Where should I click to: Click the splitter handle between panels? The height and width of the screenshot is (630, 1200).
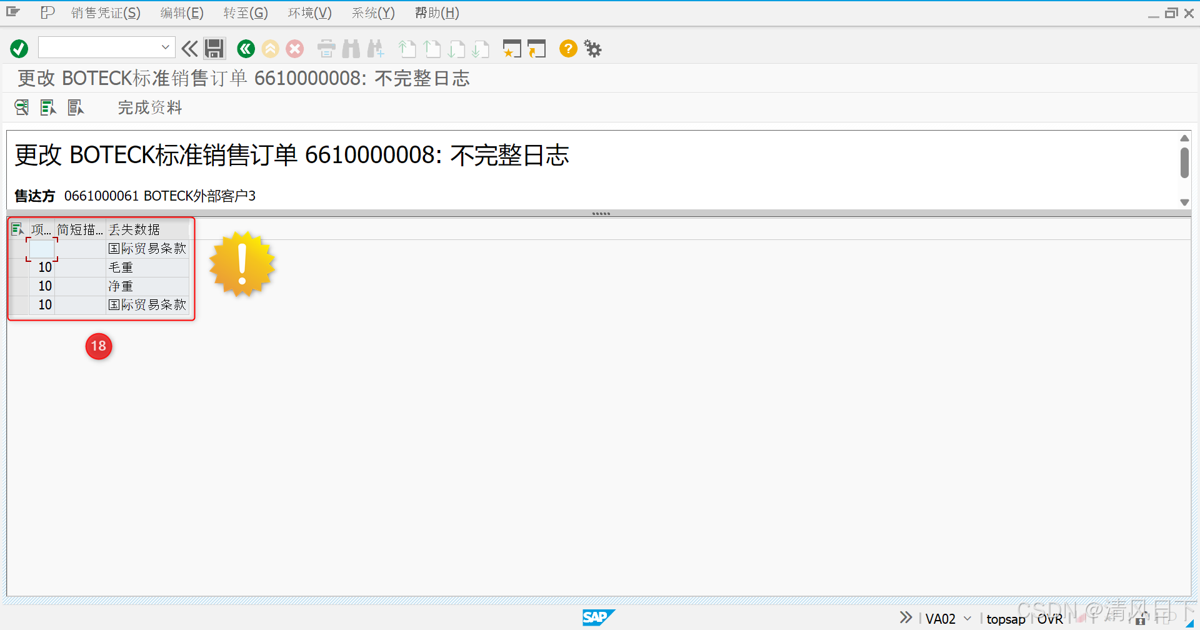(601, 214)
